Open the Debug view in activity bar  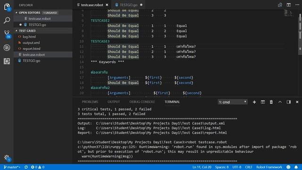point(7,48)
